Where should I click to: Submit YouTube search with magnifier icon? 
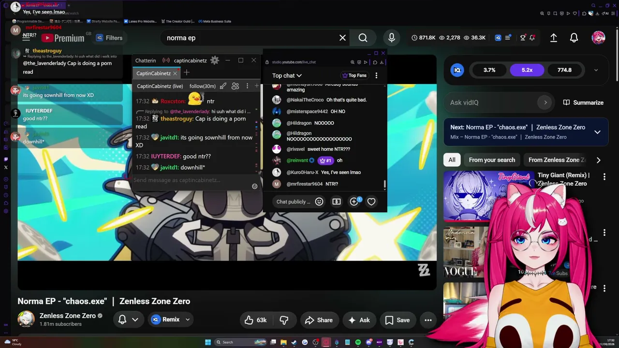click(x=363, y=38)
